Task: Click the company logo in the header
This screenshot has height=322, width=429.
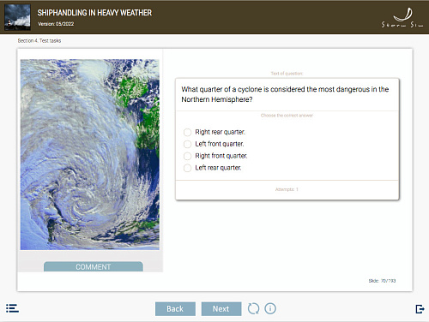Action: click(x=402, y=18)
